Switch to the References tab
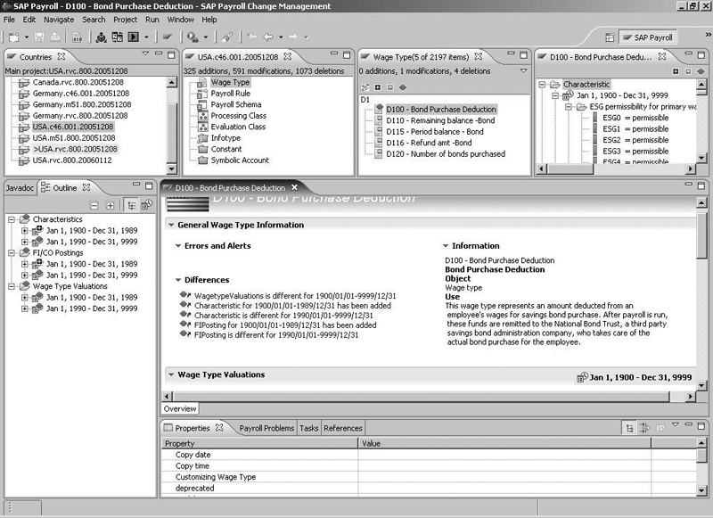Viewport: 713px width, 518px height. point(343,428)
